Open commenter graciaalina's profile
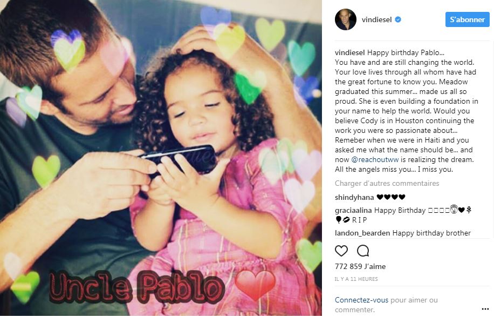This screenshot has height=316, width=494. 353,210
